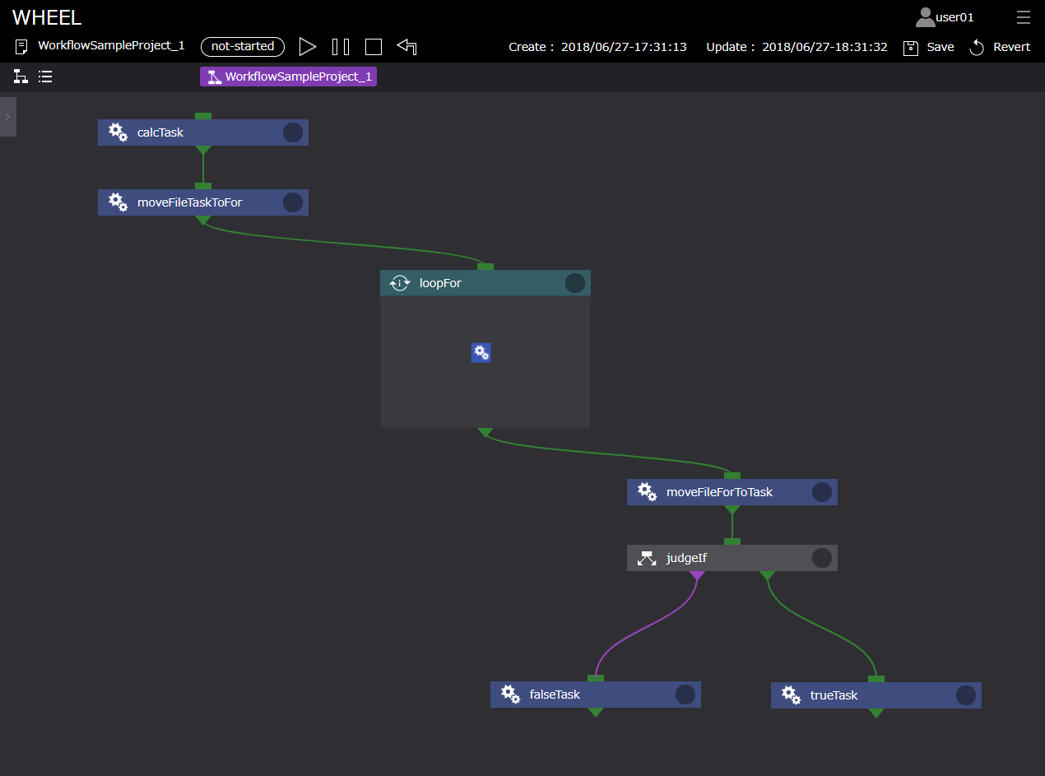The image size is (1045, 776).
Task: Click the status circle on trueTask
Action: point(965,695)
